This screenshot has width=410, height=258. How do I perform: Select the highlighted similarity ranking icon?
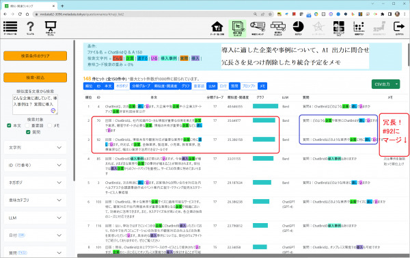point(237,28)
